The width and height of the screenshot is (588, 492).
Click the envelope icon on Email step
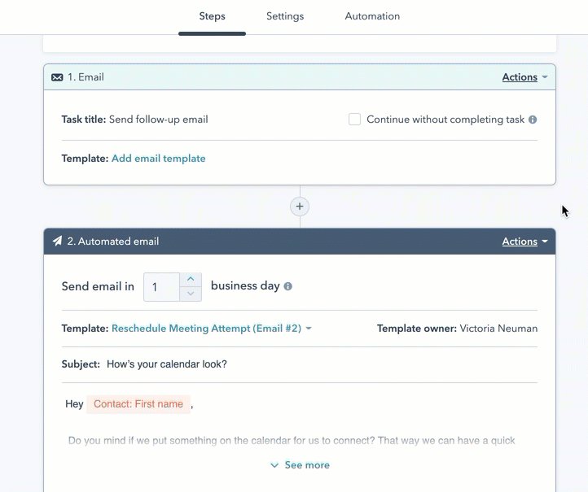click(57, 77)
